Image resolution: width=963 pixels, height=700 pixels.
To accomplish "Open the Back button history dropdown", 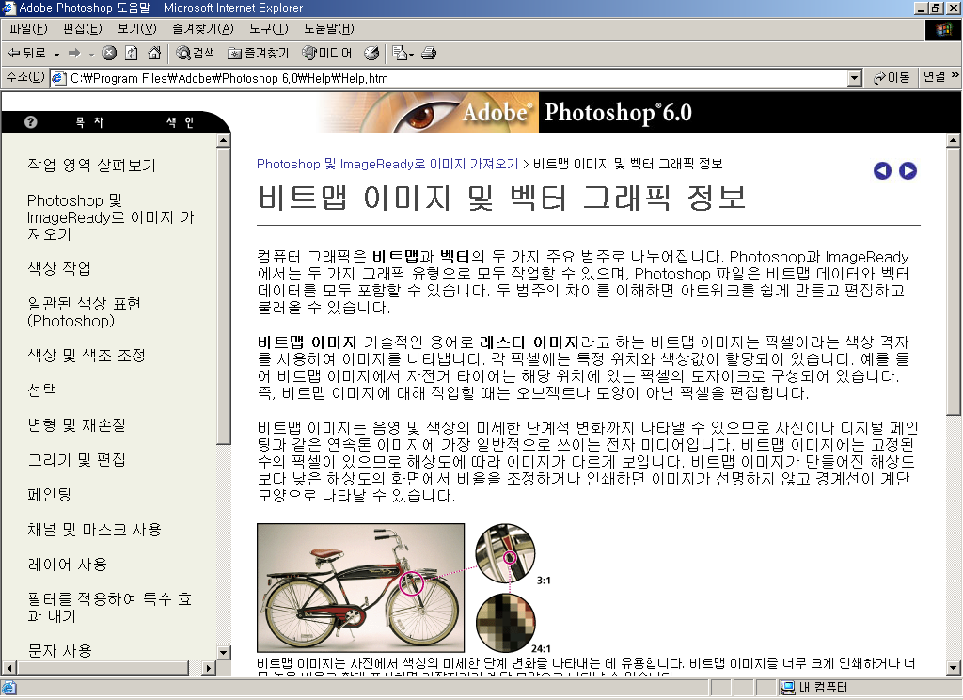I will pyautogui.click(x=56, y=54).
